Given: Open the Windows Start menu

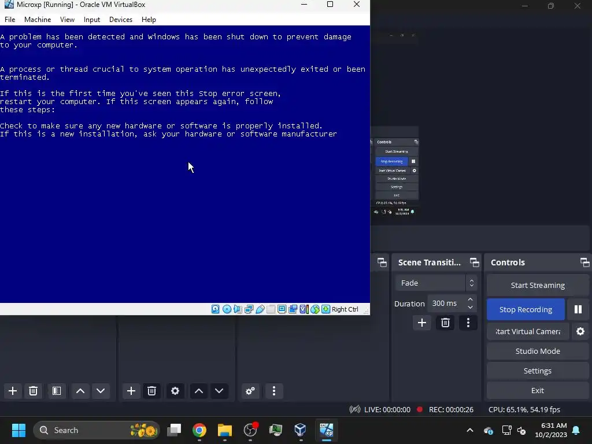Looking at the screenshot, I should click(x=18, y=430).
